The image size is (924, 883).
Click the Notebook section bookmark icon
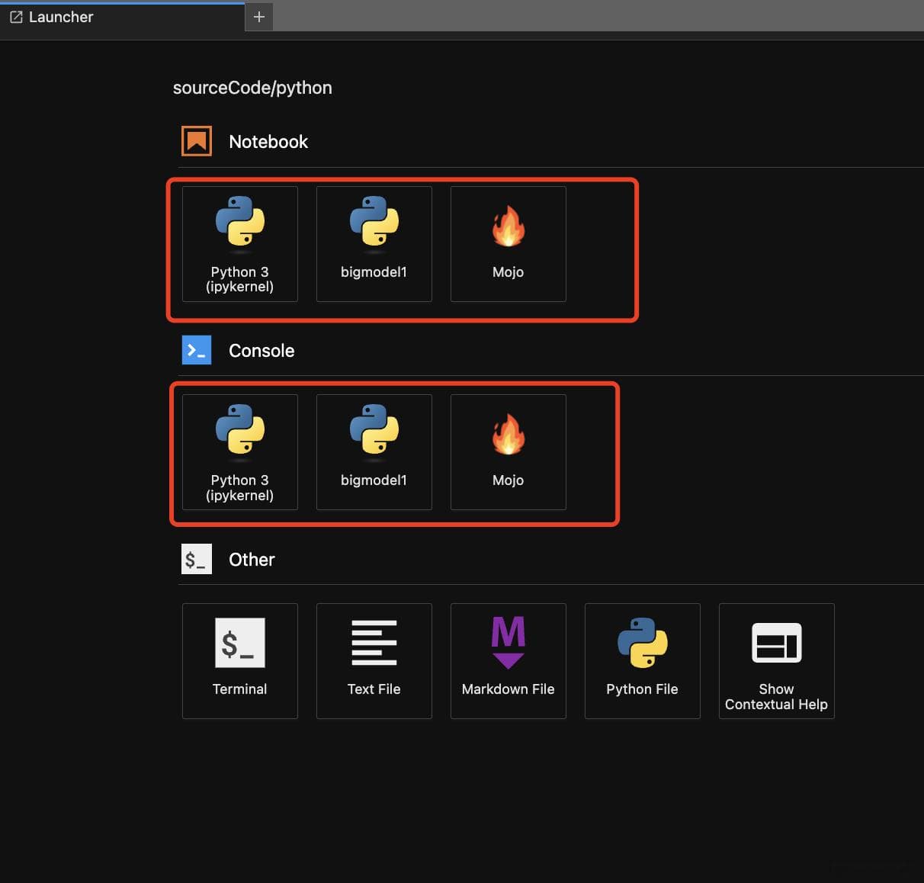(197, 141)
